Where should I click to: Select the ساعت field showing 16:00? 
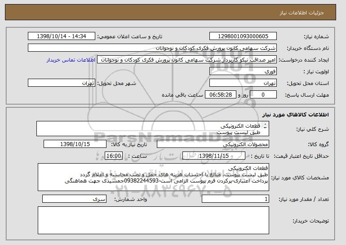(114, 156)
